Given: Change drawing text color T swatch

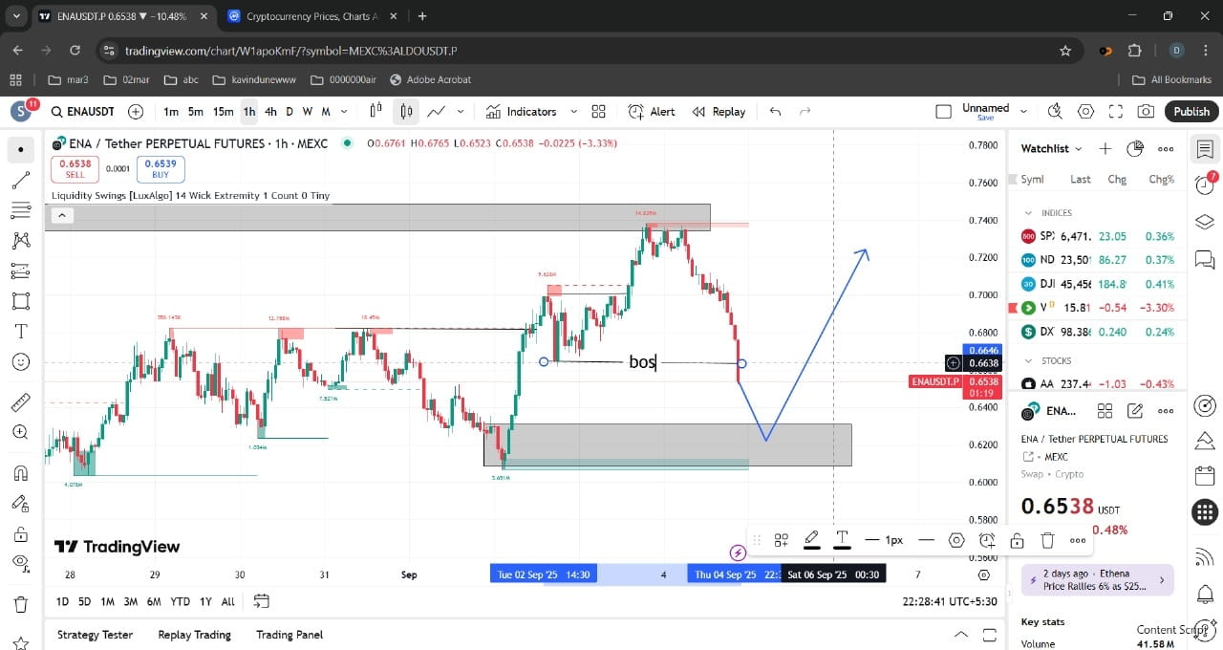Looking at the screenshot, I should tap(842, 540).
